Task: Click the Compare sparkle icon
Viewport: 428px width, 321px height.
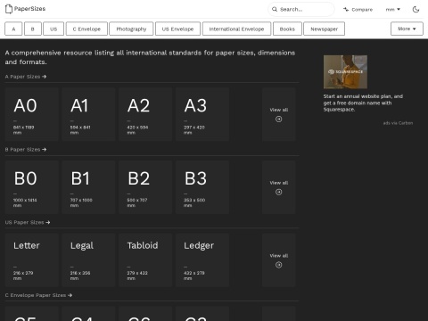Action: (346, 9)
